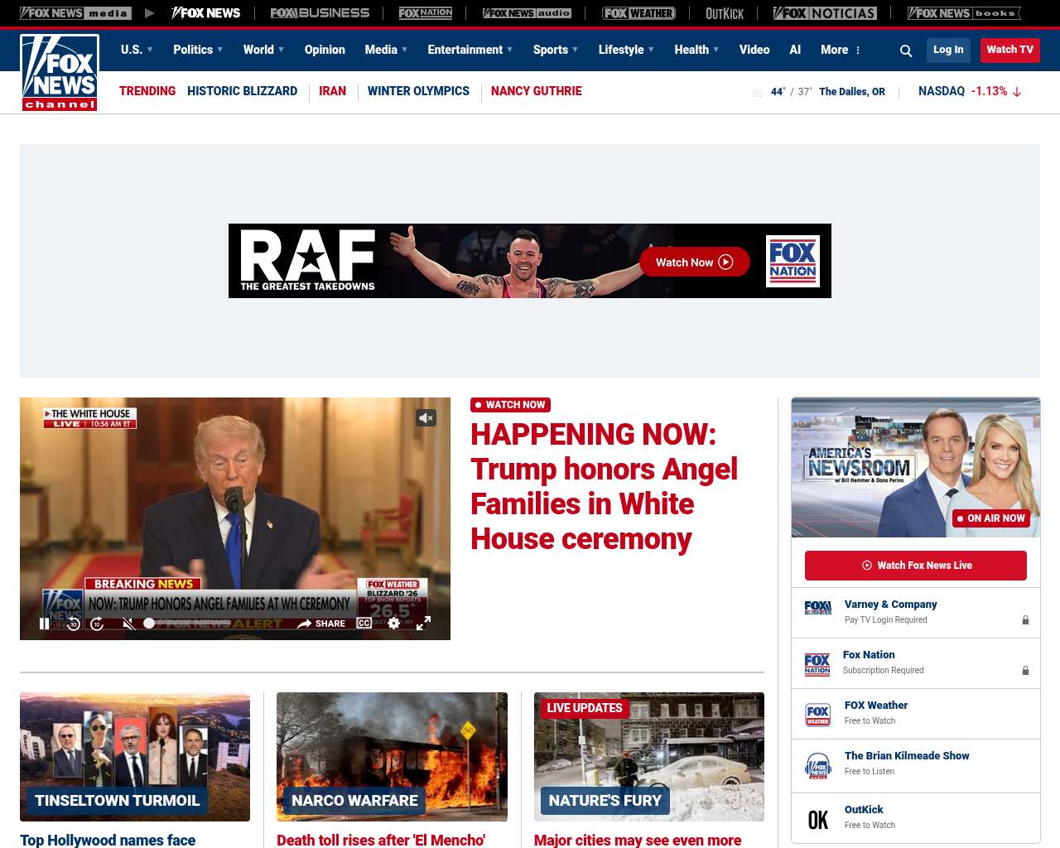
Task: Open the site search magnifier icon
Action: (x=906, y=51)
